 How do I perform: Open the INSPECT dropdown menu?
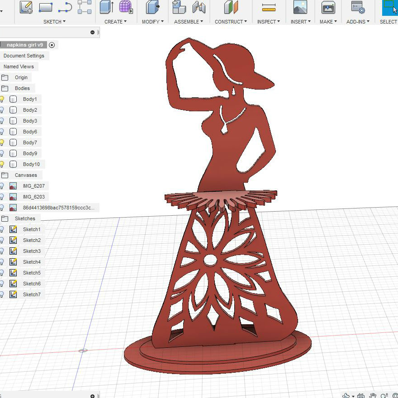(269, 22)
